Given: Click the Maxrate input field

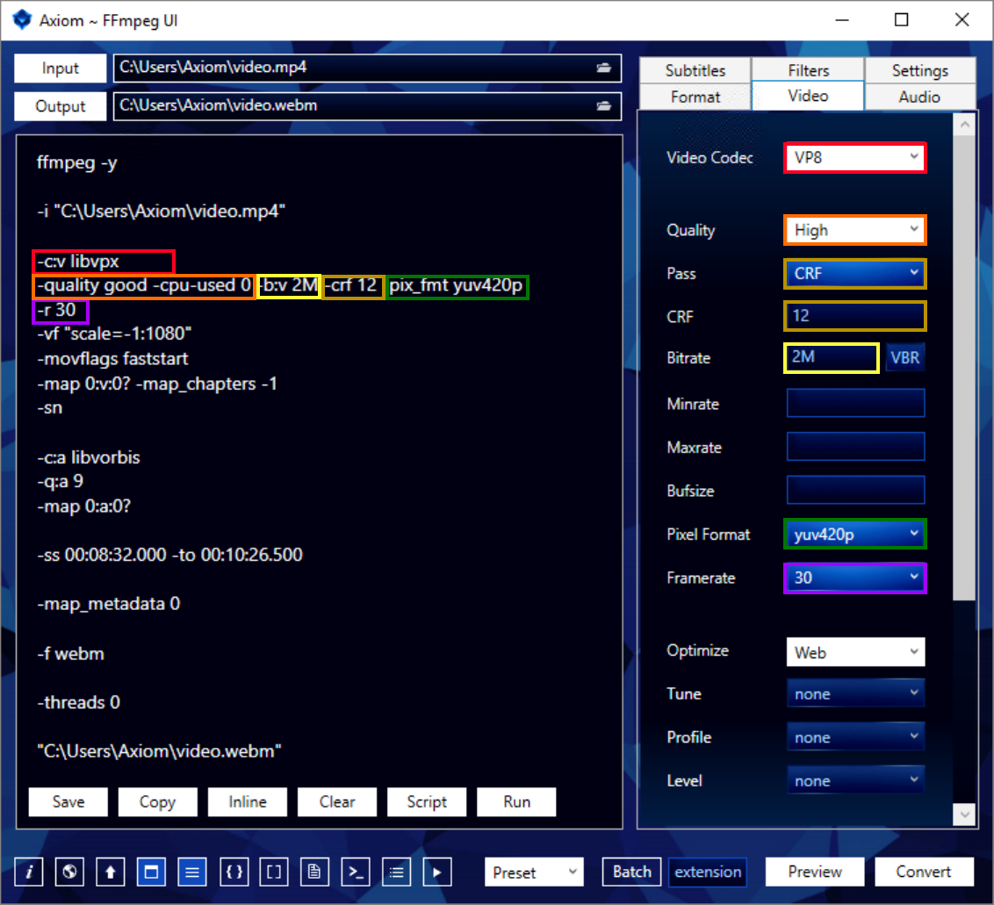Looking at the screenshot, I should click(x=855, y=447).
